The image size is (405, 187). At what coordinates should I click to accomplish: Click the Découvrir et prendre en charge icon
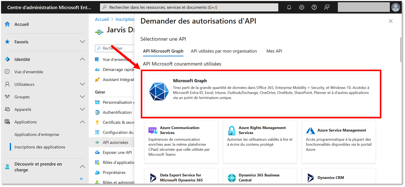pos(7,166)
